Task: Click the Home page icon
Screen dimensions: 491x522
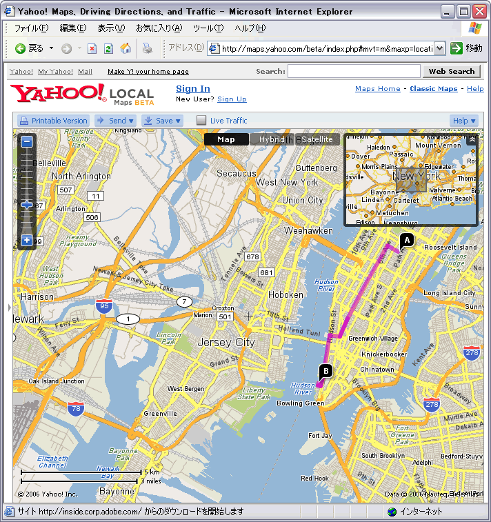Action: pos(126,48)
